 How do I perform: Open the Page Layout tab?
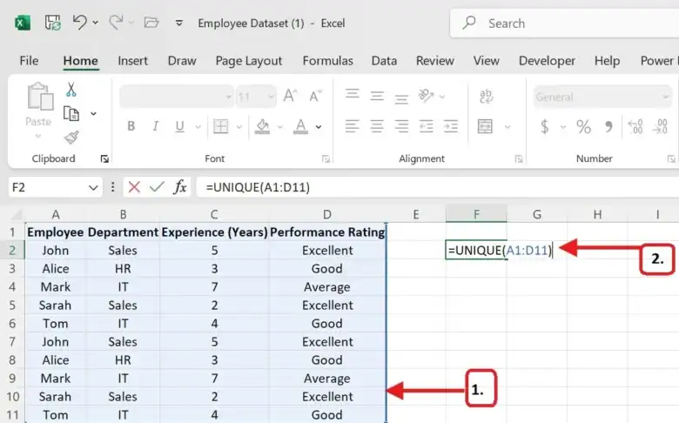pos(249,61)
